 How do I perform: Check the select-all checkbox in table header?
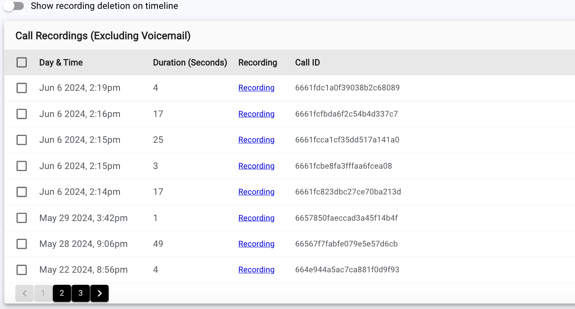pyautogui.click(x=22, y=63)
